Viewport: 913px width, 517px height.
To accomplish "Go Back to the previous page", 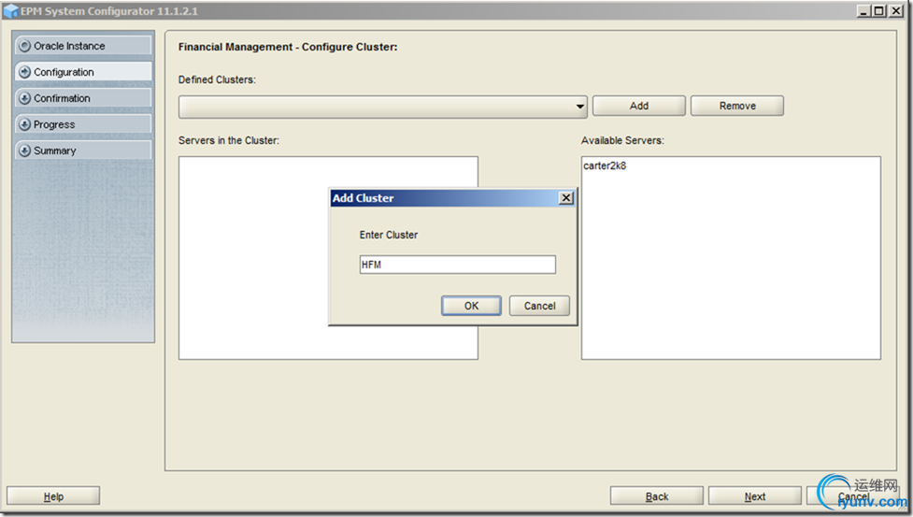I will 657,496.
